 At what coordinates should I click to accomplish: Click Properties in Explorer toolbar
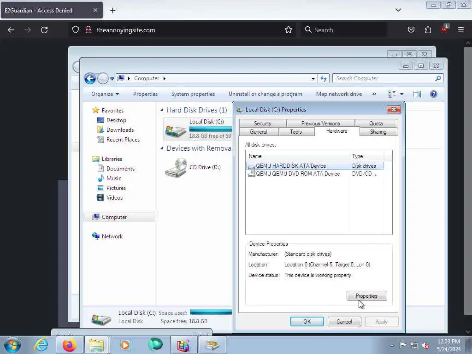[x=145, y=94]
